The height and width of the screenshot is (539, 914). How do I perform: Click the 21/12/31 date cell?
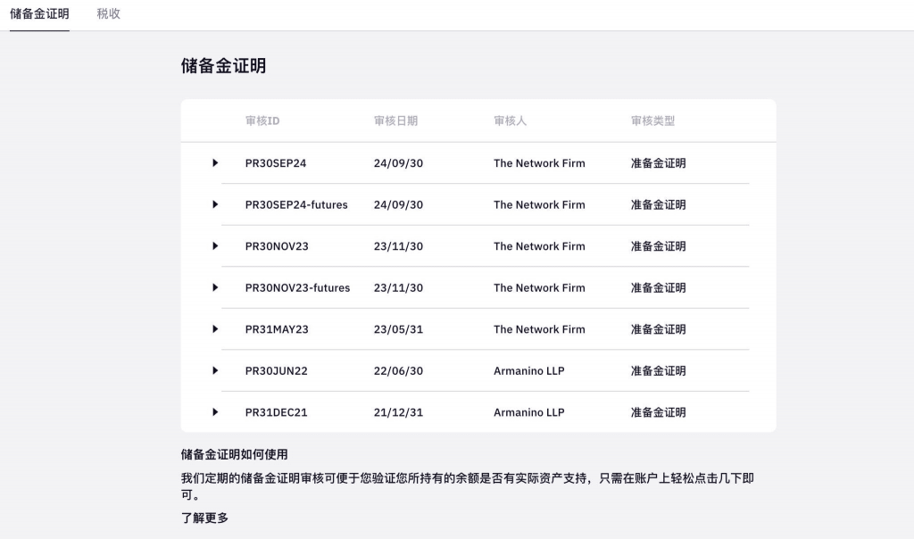point(398,412)
